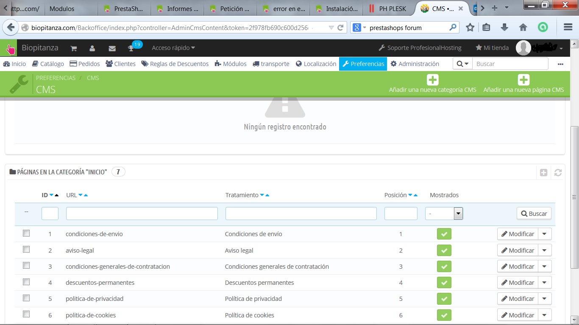The image size is (579, 325).
Task: Go to the browser home page icon
Action: point(523,28)
